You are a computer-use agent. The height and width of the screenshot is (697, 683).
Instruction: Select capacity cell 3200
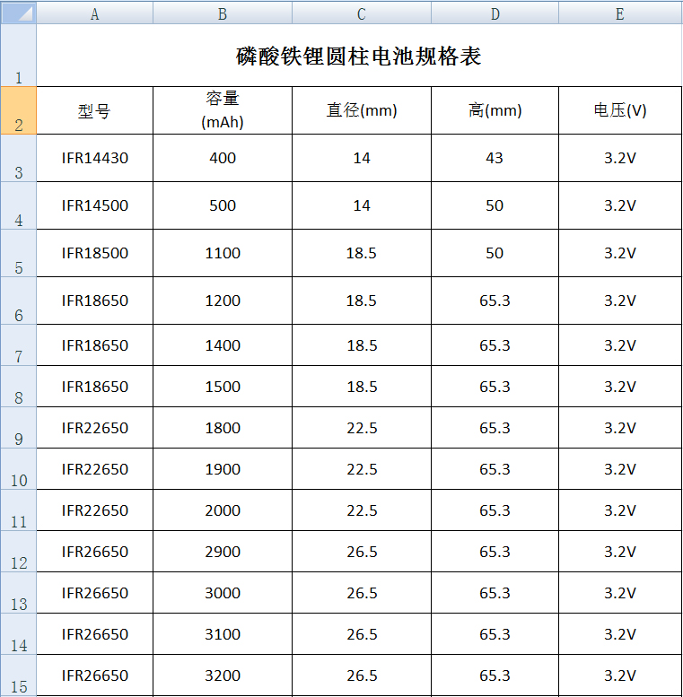point(223,675)
